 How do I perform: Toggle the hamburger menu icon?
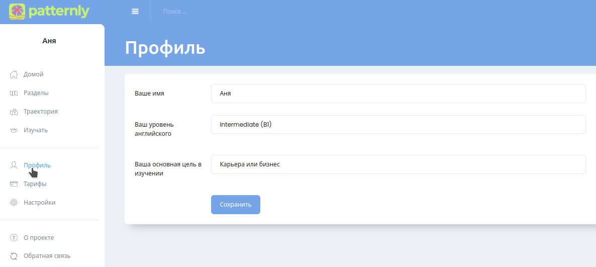tap(135, 12)
